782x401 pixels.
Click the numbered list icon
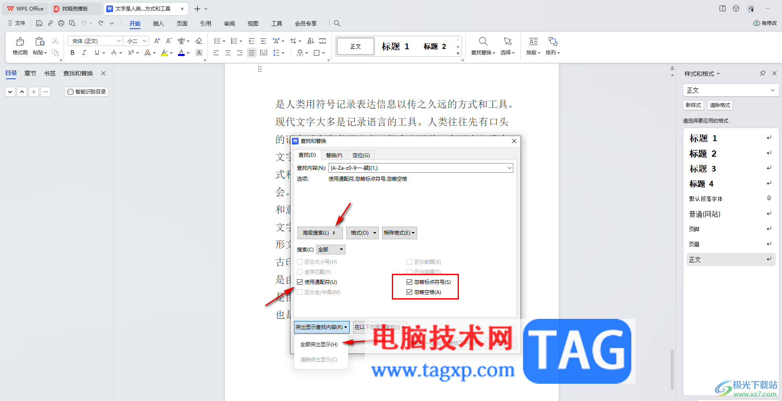coord(234,41)
